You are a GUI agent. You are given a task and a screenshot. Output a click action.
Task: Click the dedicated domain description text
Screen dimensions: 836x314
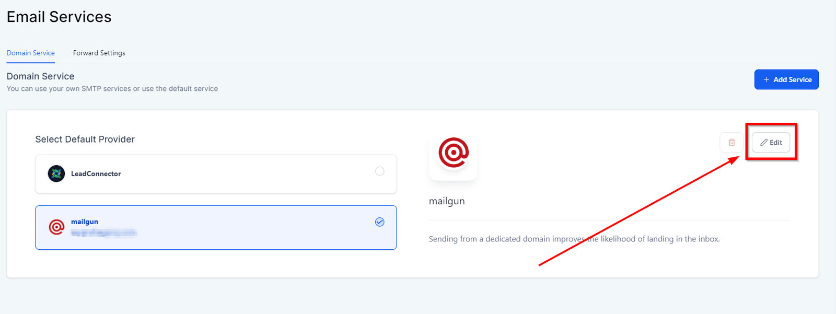point(574,239)
